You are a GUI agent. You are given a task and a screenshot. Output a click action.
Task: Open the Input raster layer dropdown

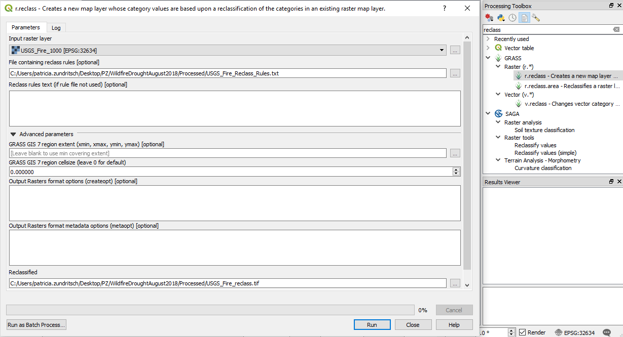441,50
